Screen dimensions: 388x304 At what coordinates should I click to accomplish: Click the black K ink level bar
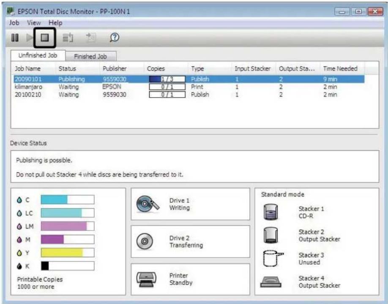68,266
